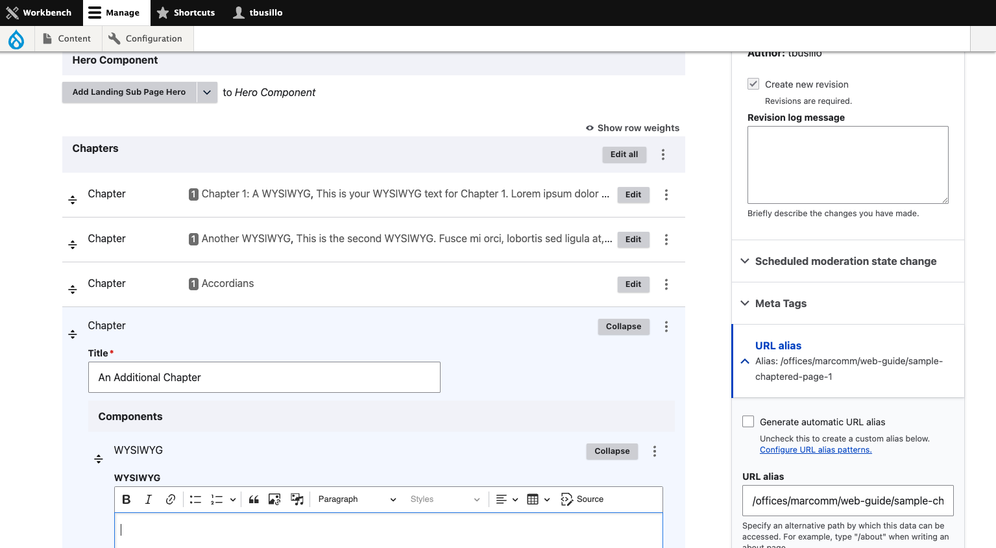
Task: Start a bulleted list
Action: point(195,499)
